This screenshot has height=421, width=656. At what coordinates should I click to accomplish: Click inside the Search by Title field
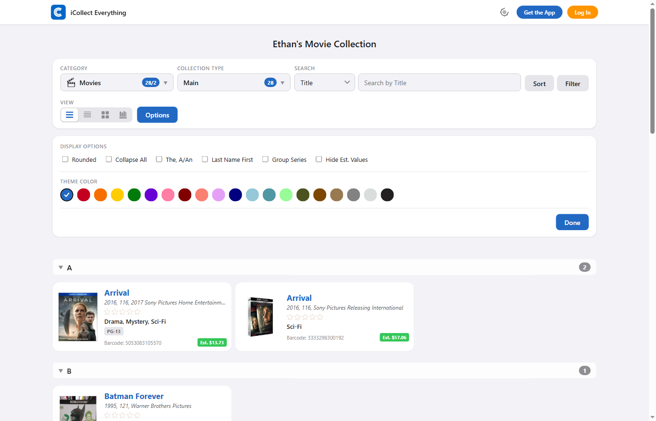tap(439, 82)
